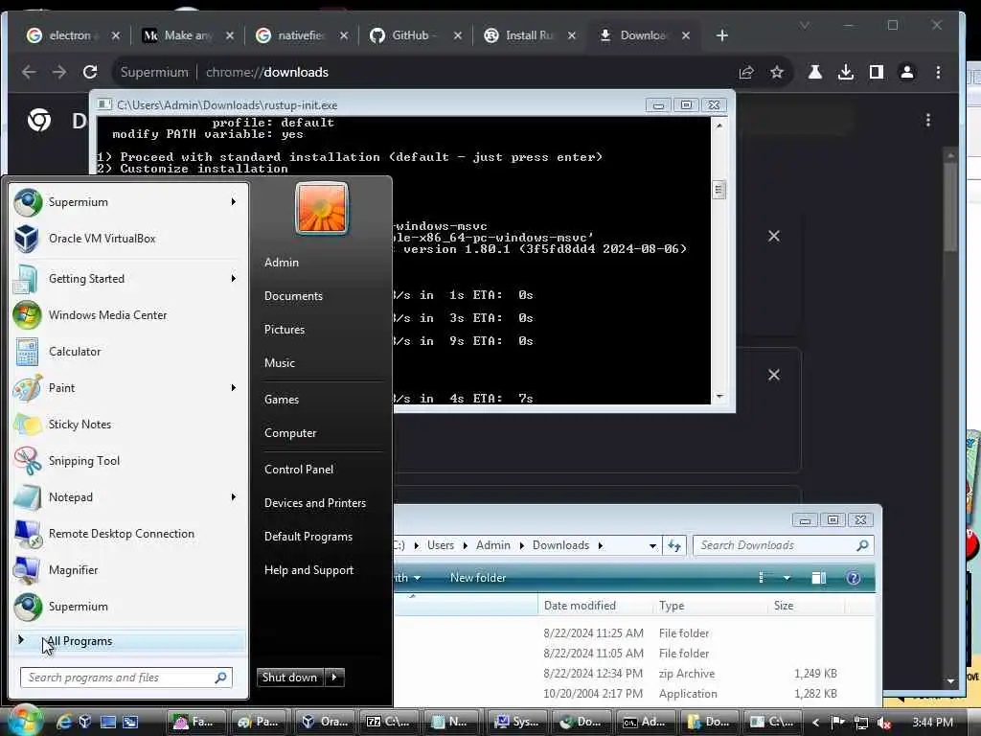Open Devices and Printers
Image resolution: width=981 pixels, height=736 pixels.
(315, 503)
